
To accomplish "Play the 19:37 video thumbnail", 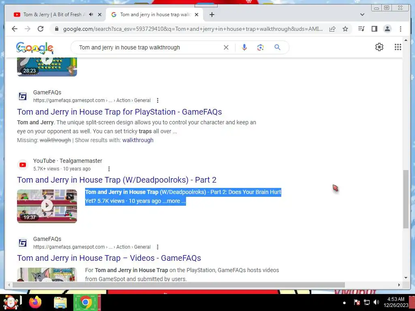I will point(47,206).
